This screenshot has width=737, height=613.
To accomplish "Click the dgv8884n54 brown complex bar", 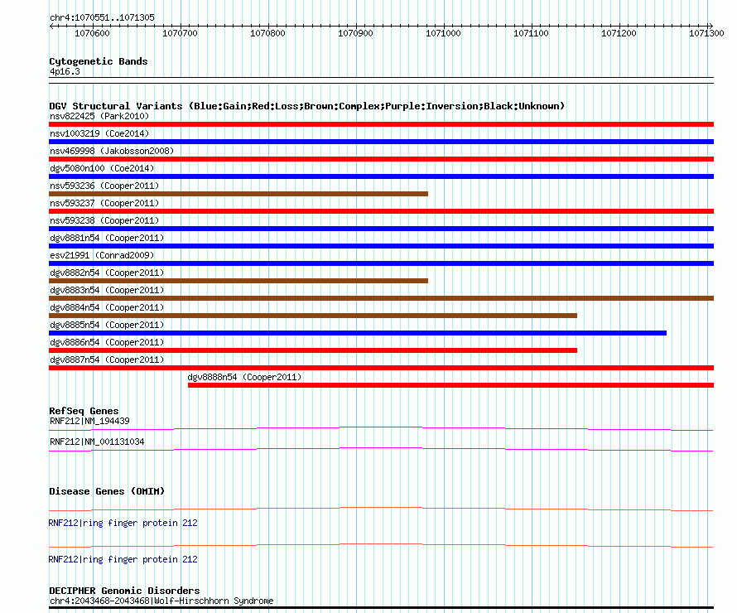I will tap(313, 316).
